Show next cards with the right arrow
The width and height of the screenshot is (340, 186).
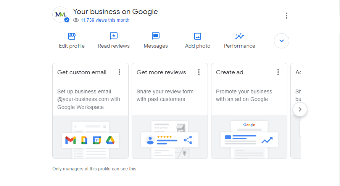pos(300,109)
